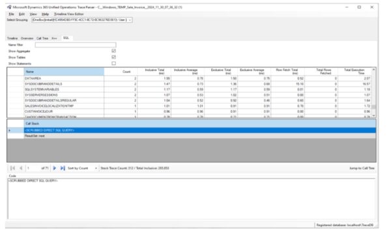Viewport: 391px width, 243px height.
Task: Open the Timeline View Editor menu
Action: coord(69,14)
